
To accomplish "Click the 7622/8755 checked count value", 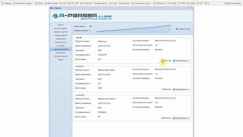I will tap(102, 55).
